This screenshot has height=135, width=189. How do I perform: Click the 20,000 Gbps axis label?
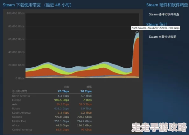[16, 65]
